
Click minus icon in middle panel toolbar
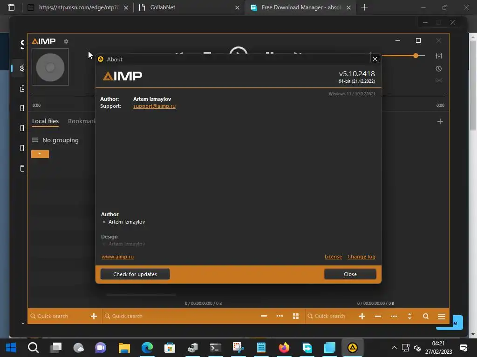point(264,316)
